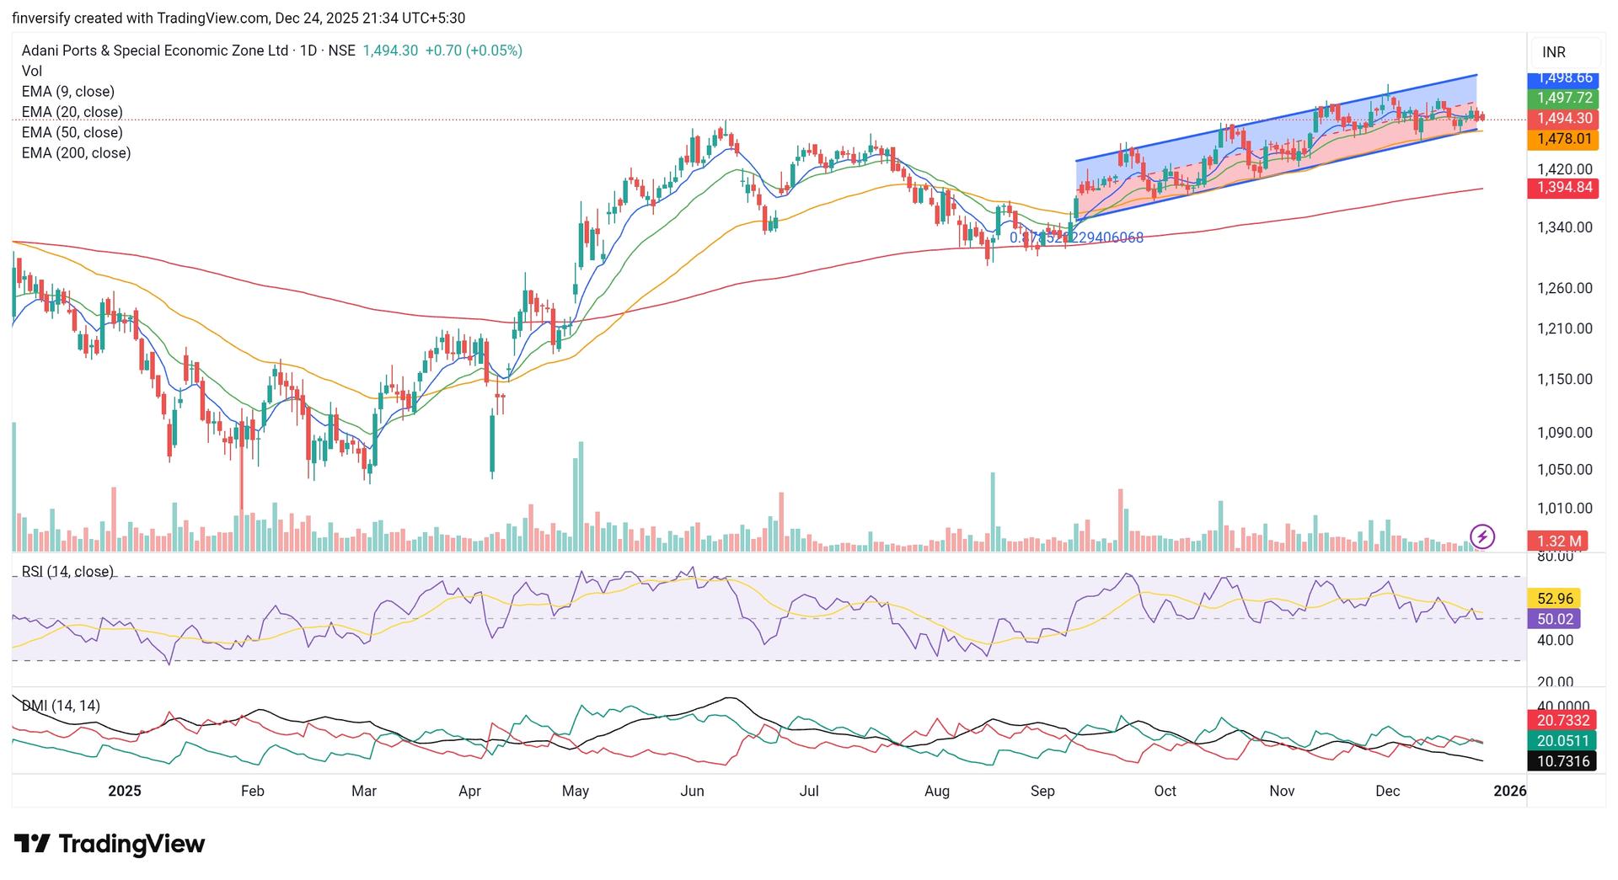Click the 20.0511 DMI green tag
Screen dimensions: 1618x880
coord(1563,740)
